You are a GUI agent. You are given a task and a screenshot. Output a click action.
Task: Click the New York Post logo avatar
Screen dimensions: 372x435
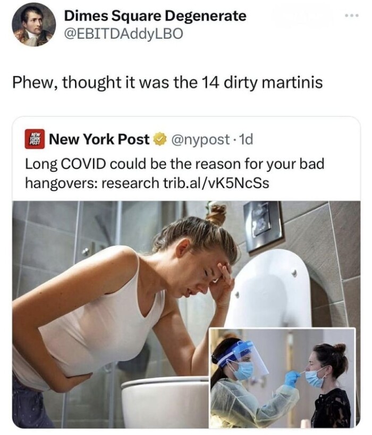tap(35, 139)
